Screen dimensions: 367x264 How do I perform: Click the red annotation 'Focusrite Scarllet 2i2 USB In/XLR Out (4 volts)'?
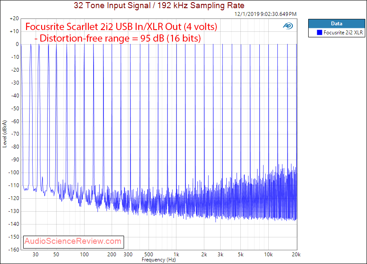(x=121, y=27)
